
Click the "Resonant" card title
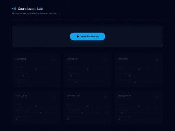click(123, 59)
